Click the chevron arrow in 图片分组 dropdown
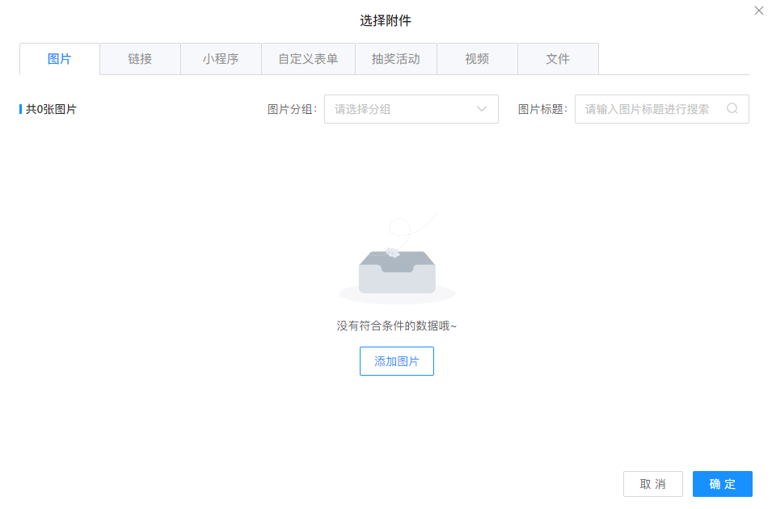The image size is (772, 509). (482, 109)
